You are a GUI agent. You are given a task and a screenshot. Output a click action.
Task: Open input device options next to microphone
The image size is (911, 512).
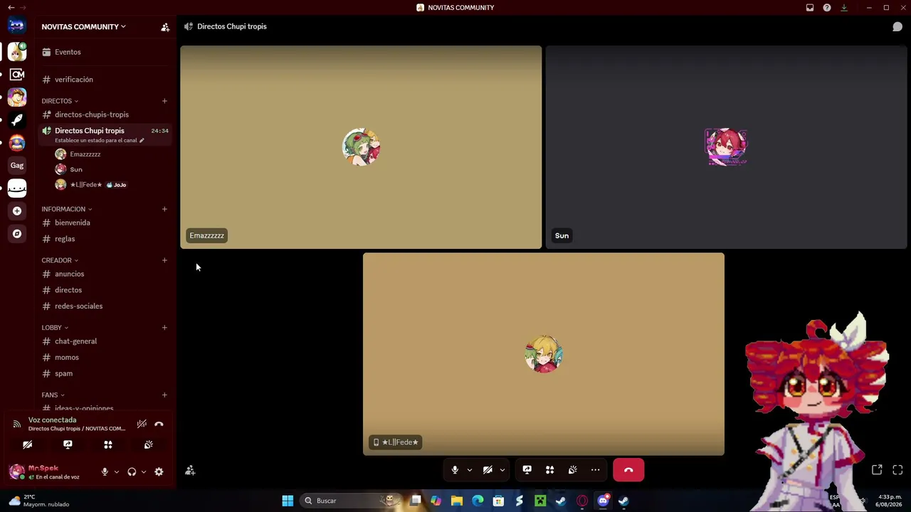(x=117, y=471)
